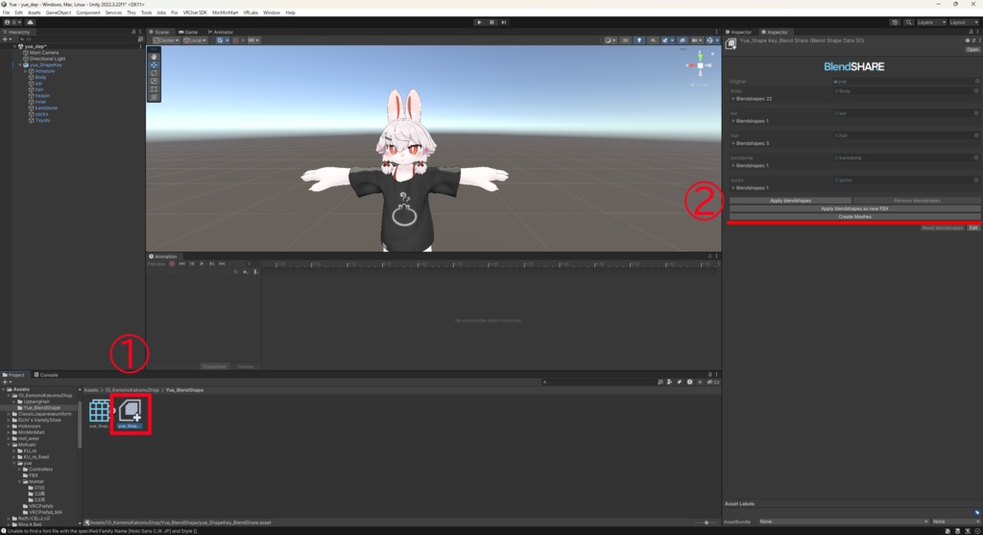Select the Move tool in Scene toolbar
This screenshot has width=983, height=535.
(x=154, y=64)
